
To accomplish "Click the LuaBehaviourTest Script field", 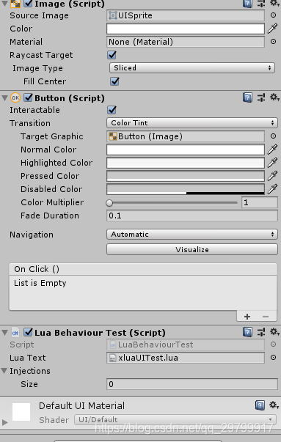I will point(186,345).
